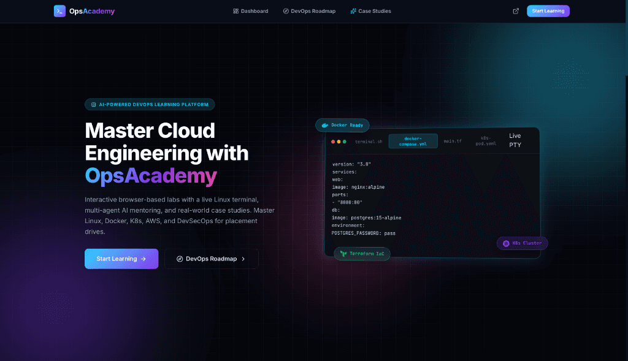
Task: Click the 'version: "3.8"' code line
Action: click(x=351, y=164)
